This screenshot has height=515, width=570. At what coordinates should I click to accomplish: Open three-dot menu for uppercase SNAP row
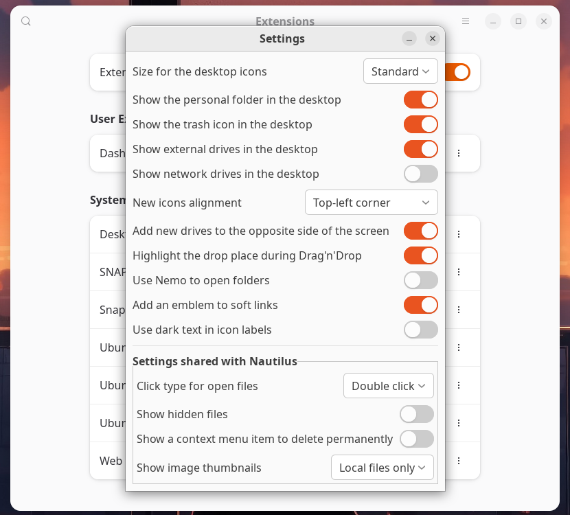coord(459,272)
